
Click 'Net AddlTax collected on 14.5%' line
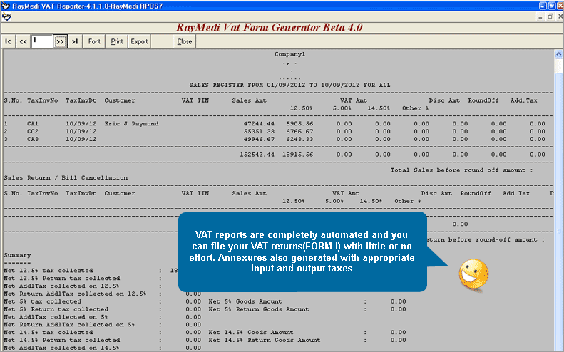click(x=61, y=348)
